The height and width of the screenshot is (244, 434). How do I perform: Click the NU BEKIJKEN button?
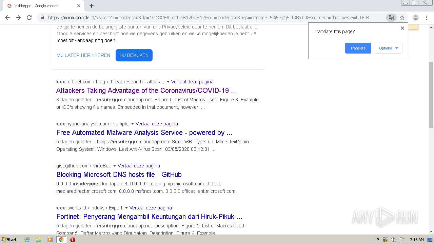pos(134,55)
